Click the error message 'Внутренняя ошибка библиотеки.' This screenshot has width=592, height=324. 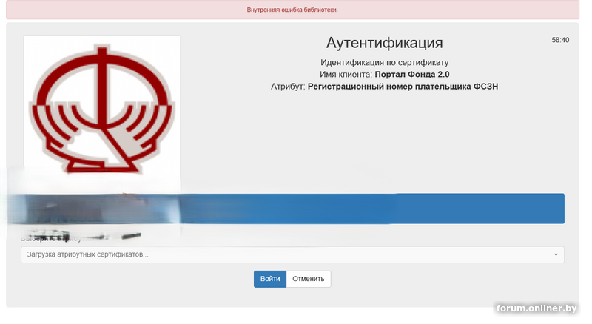point(292,10)
